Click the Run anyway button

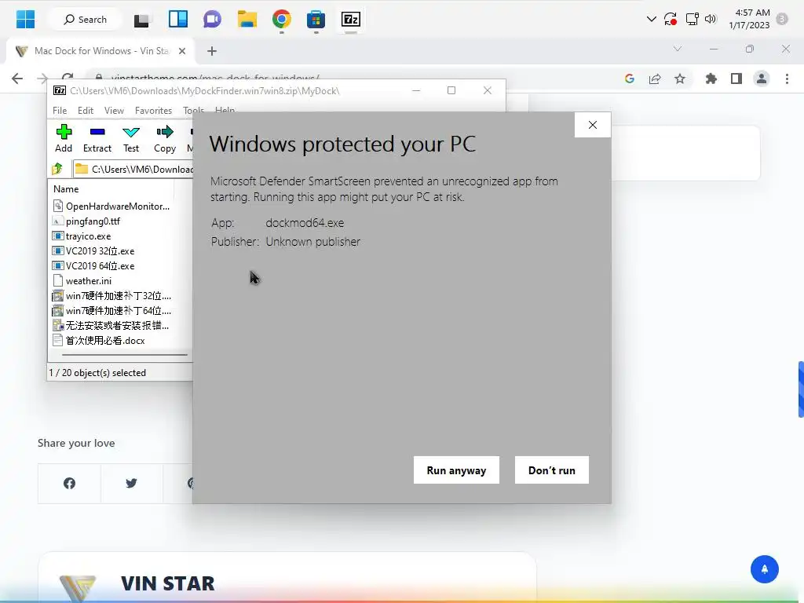click(456, 470)
